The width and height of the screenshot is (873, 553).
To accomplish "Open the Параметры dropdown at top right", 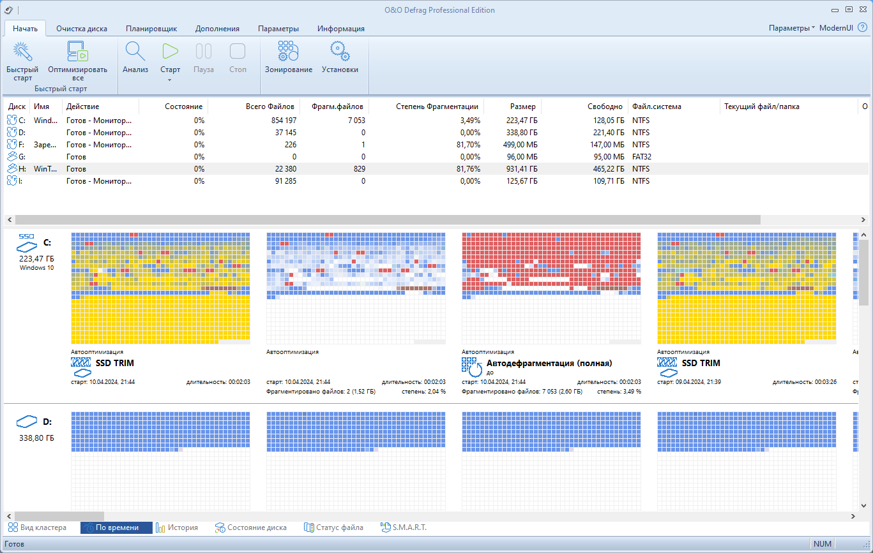I will point(792,28).
